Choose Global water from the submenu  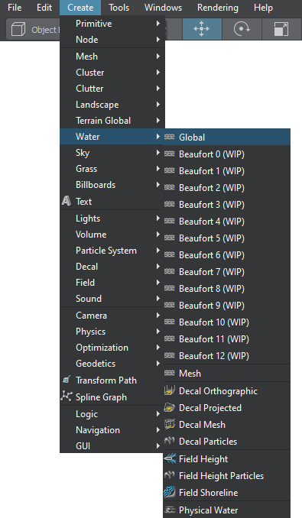click(x=227, y=137)
